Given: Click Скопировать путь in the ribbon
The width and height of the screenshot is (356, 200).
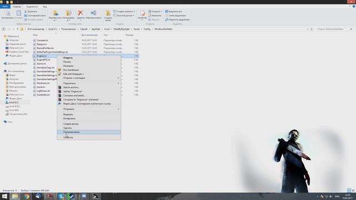Looking at the screenshot, I should tap(35, 16).
